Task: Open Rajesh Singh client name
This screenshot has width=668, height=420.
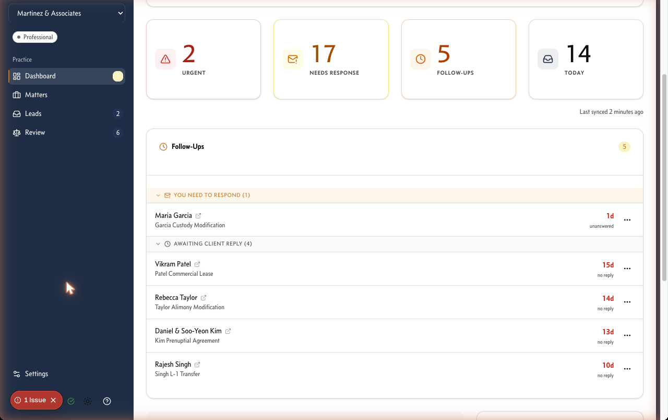Action: click(173, 365)
